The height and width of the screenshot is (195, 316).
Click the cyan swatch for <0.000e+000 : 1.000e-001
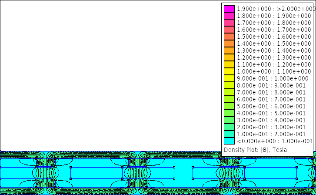click(229, 141)
